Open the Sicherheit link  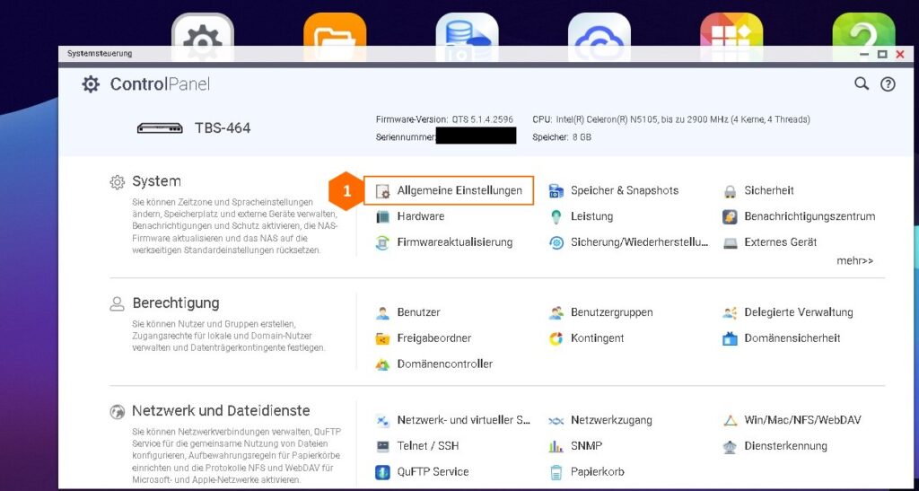click(769, 190)
